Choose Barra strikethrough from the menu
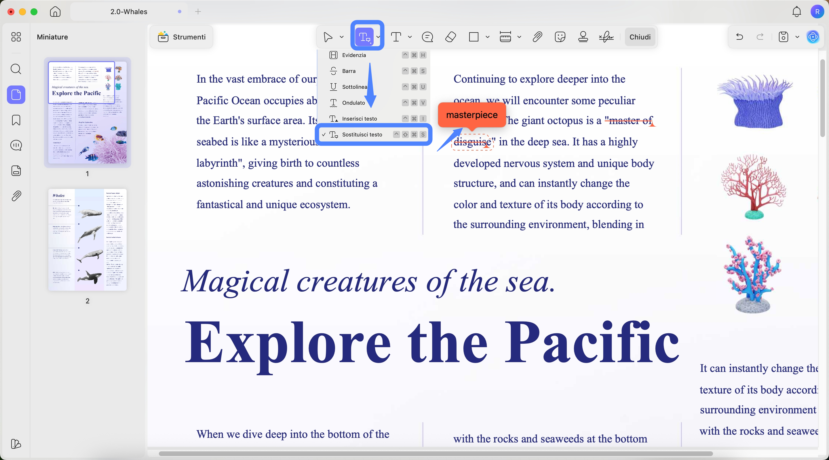The width and height of the screenshot is (829, 460). click(374, 71)
